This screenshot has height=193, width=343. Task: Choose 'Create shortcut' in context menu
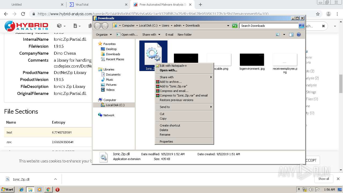point(184,125)
